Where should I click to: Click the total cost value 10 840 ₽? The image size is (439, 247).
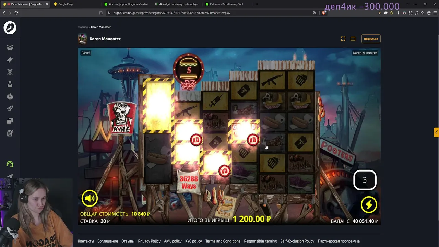[x=141, y=214]
